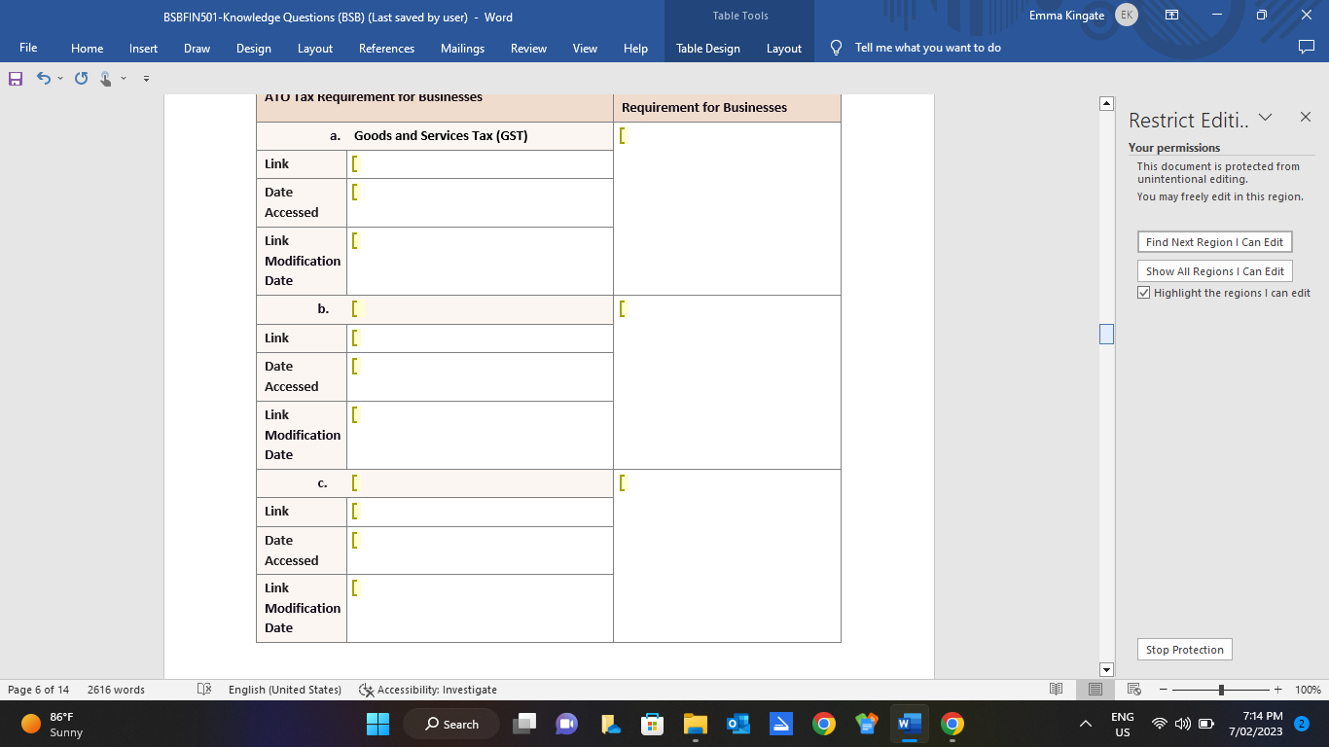Click the vertical scrollbar down arrow
This screenshot has width=1329, height=747.
[1106, 669]
